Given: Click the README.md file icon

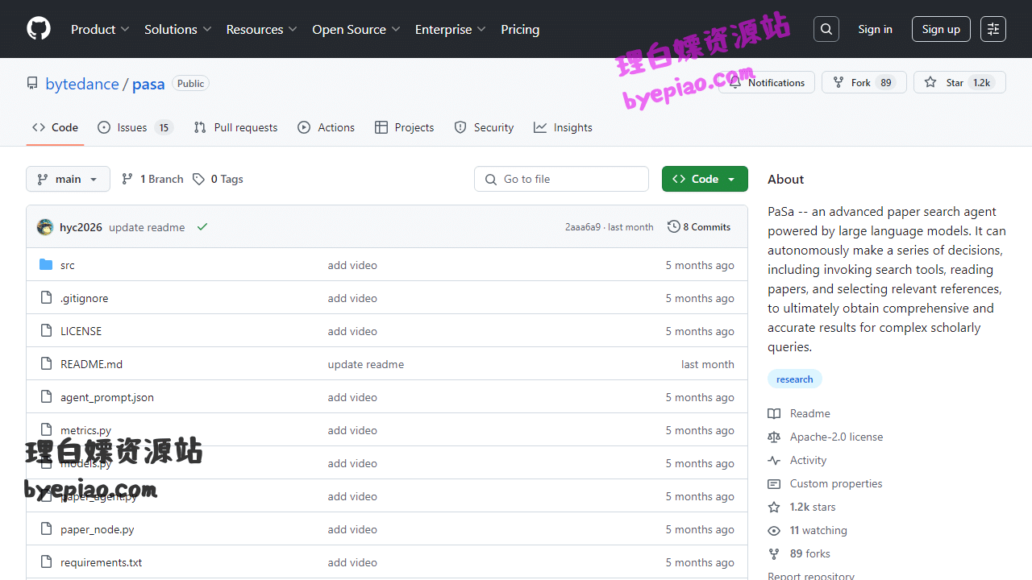Looking at the screenshot, I should (x=46, y=364).
